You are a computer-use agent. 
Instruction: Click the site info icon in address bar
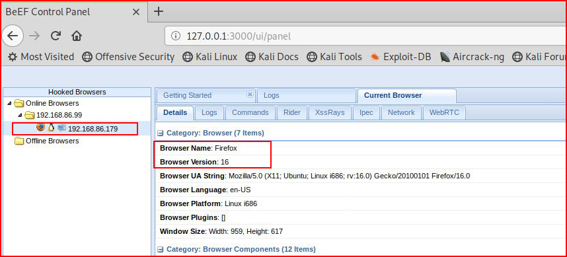pos(175,36)
